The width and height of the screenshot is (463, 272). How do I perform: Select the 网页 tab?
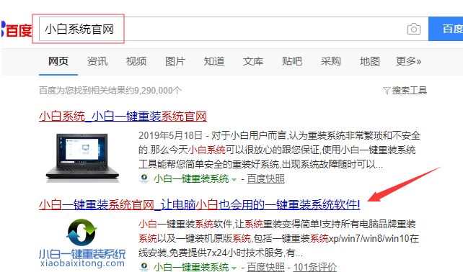pyautogui.click(x=58, y=61)
